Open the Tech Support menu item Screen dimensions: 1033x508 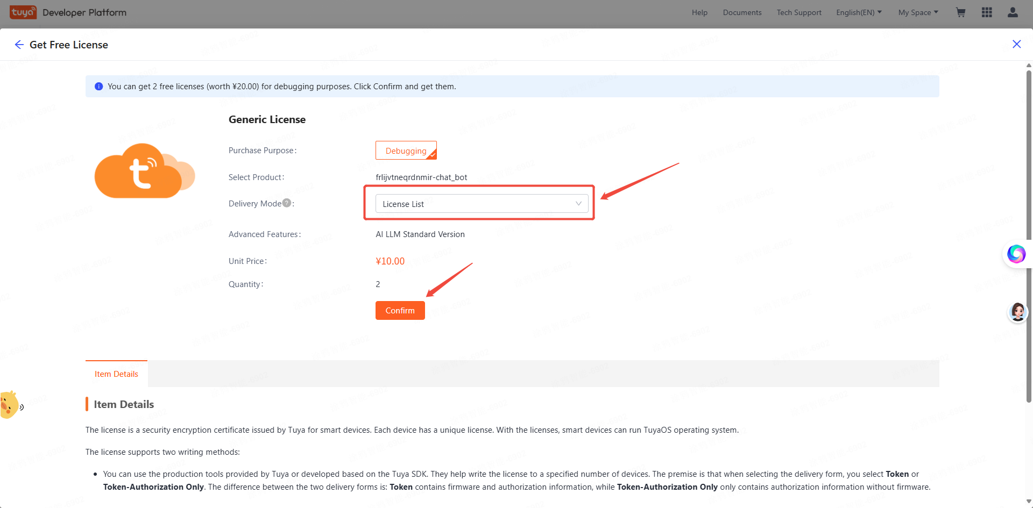[799, 12]
